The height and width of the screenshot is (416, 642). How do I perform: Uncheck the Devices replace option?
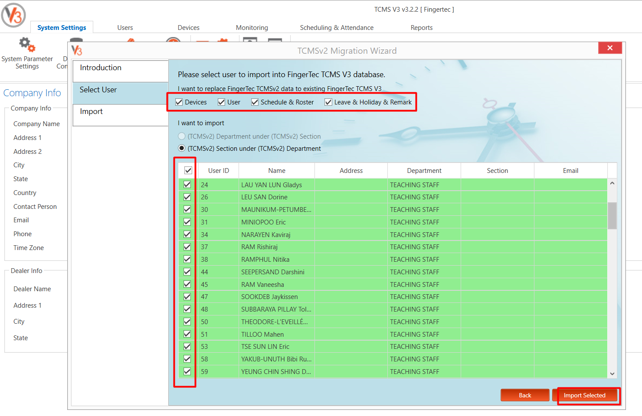179,102
